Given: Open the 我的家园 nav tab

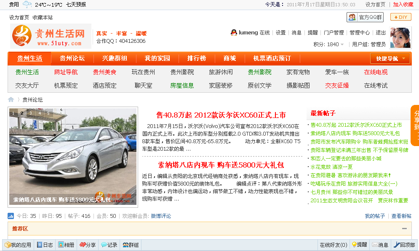Looking at the screenshot, I should click(x=157, y=58).
